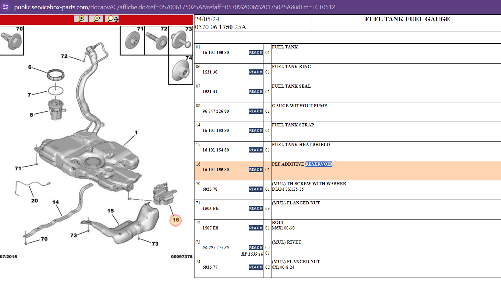This screenshot has width=501, height=281.
Task: Click the zoom in magnifier icon
Action: coord(81,19)
